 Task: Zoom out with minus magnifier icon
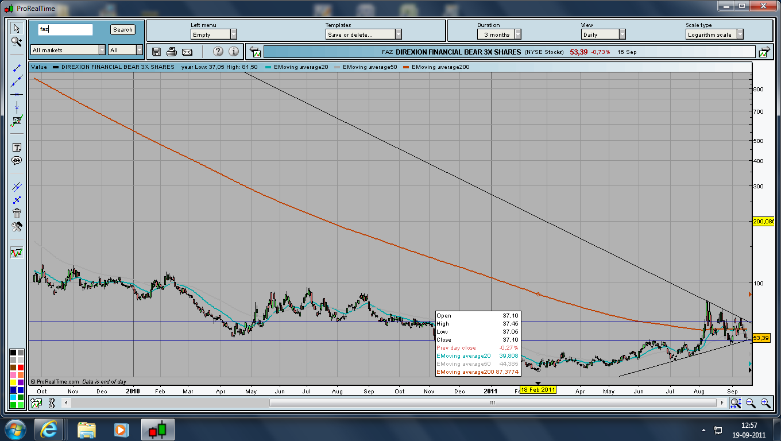[751, 403]
